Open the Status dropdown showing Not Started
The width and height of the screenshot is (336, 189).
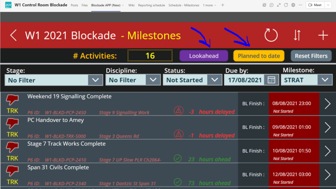point(192,80)
